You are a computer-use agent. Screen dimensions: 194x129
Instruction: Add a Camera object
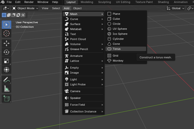pos(83,91)
